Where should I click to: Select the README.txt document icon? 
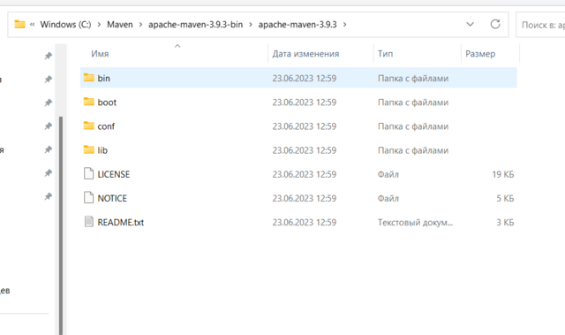pyautogui.click(x=88, y=221)
